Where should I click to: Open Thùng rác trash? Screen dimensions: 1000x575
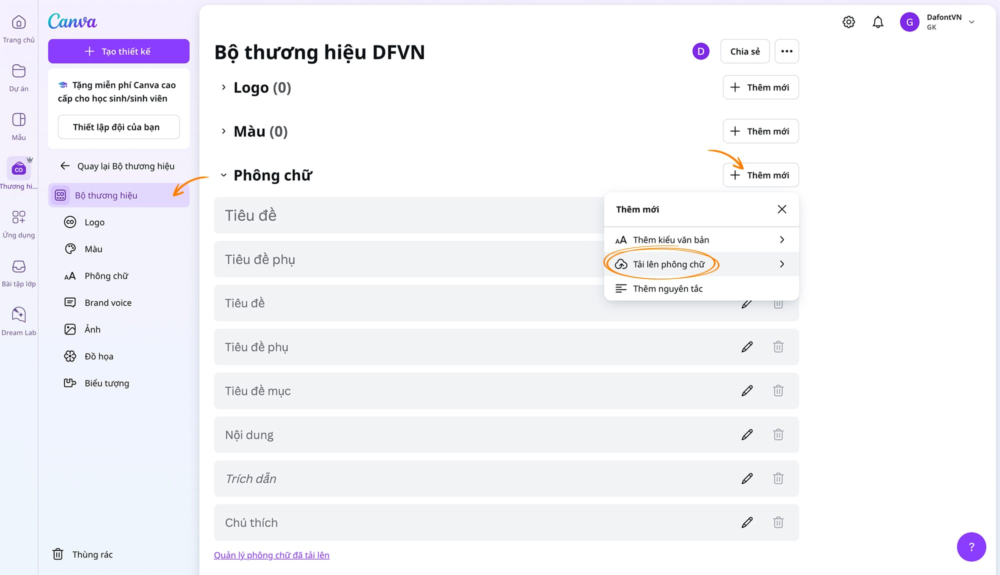tap(83, 554)
